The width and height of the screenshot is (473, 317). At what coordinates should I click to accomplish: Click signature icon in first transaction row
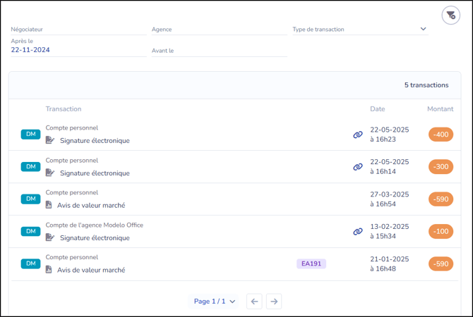click(49, 140)
